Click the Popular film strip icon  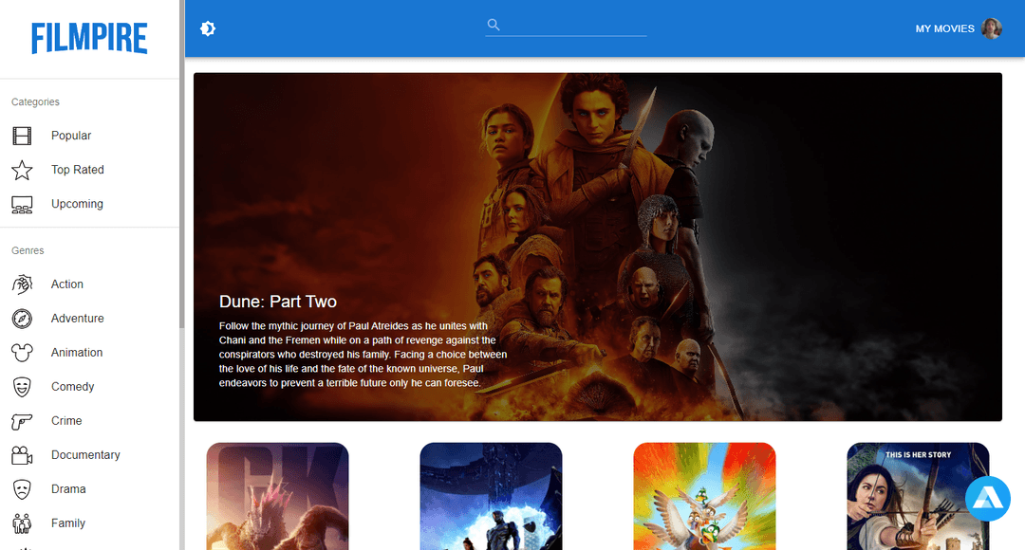tap(22, 136)
